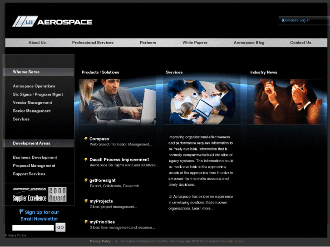Click the Northrop Grumman Supplier Excellence badge
This screenshot has height=247, width=330.
click(x=39, y=194)
